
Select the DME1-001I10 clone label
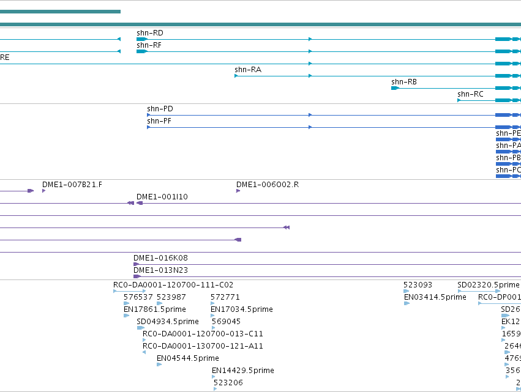tap(162, 197)
